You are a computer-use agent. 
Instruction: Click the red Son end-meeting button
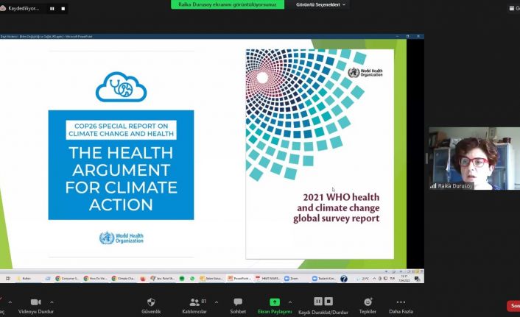(x=513, y=306)
